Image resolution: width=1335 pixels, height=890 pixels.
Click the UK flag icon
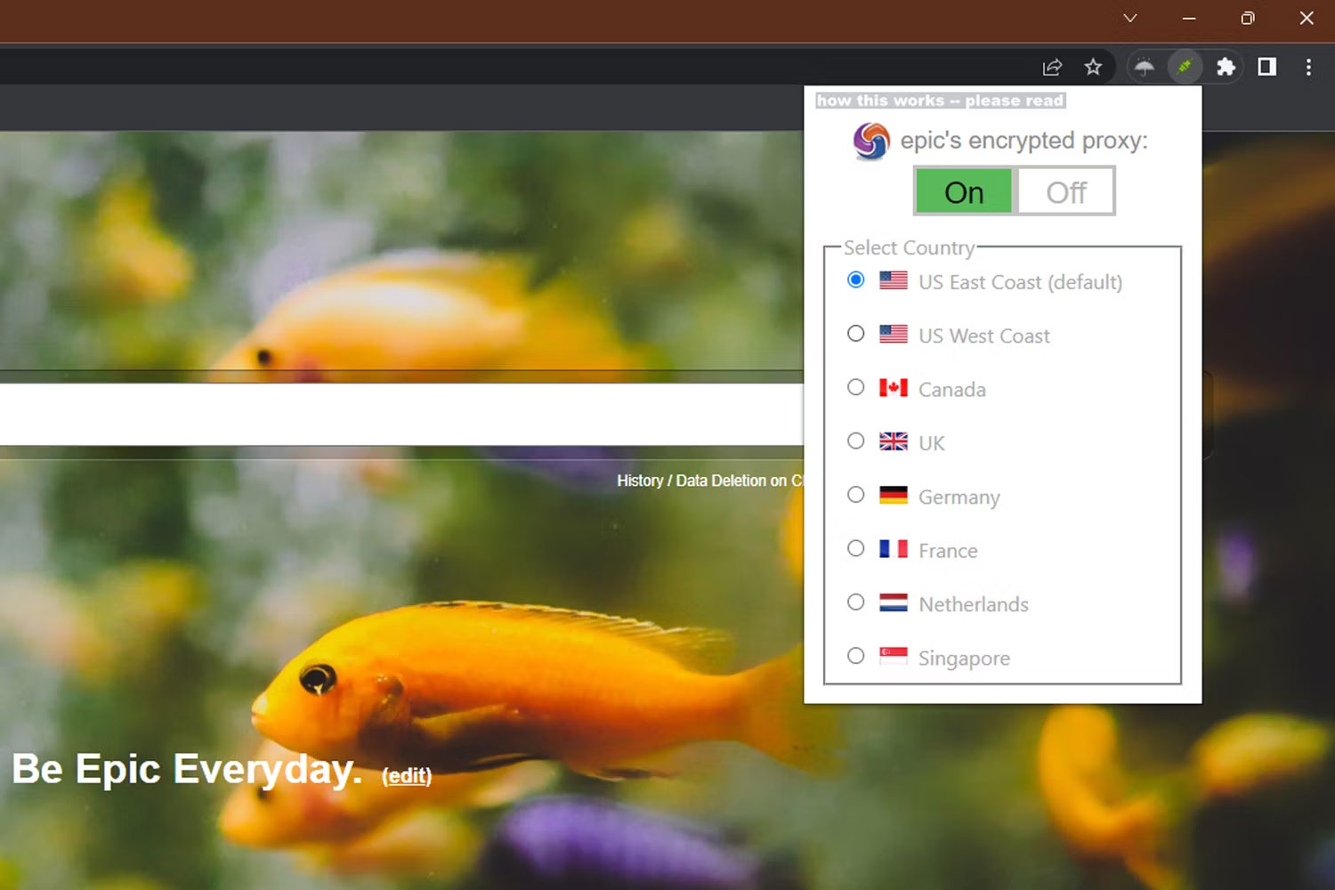pyautogui.click(x=893, y=441)
